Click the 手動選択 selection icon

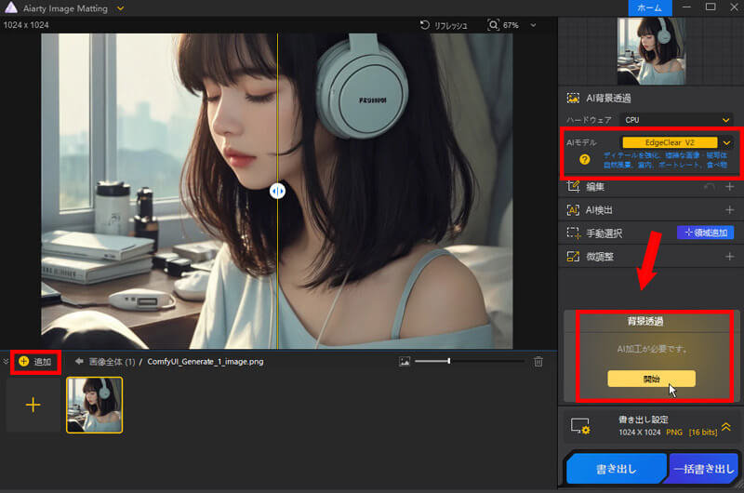[x=573, y=233]
